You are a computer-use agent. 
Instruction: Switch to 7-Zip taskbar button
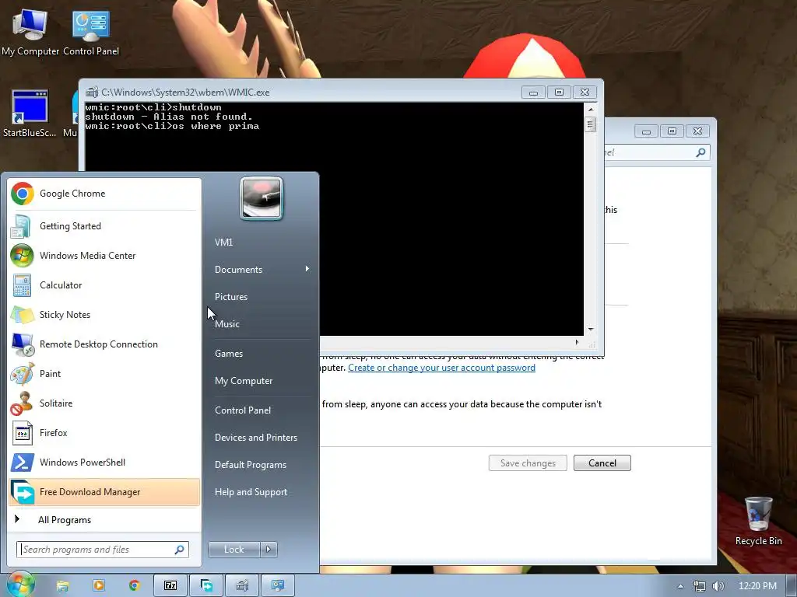[170, 586]
